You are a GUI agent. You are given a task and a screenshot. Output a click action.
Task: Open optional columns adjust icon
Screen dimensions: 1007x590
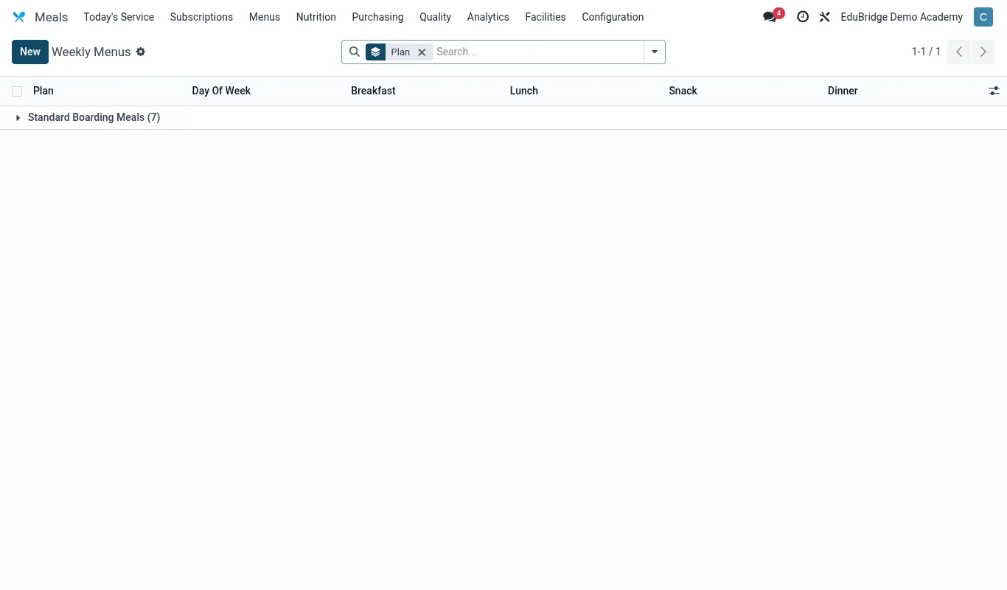994,91
